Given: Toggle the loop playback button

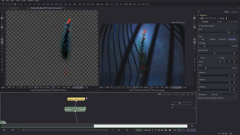Looking at the screenshot, I should (x=166, y=130).
